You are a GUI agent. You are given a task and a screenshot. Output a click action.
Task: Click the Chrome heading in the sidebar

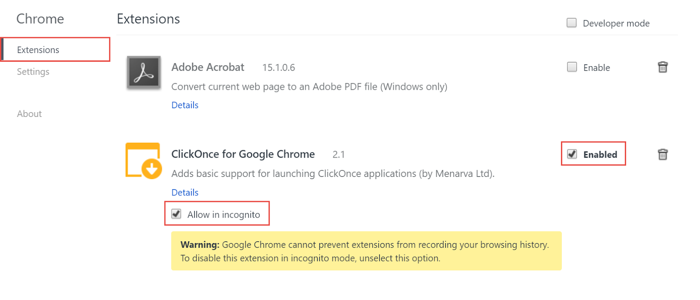pyautogui.click(x=40, y=19)
